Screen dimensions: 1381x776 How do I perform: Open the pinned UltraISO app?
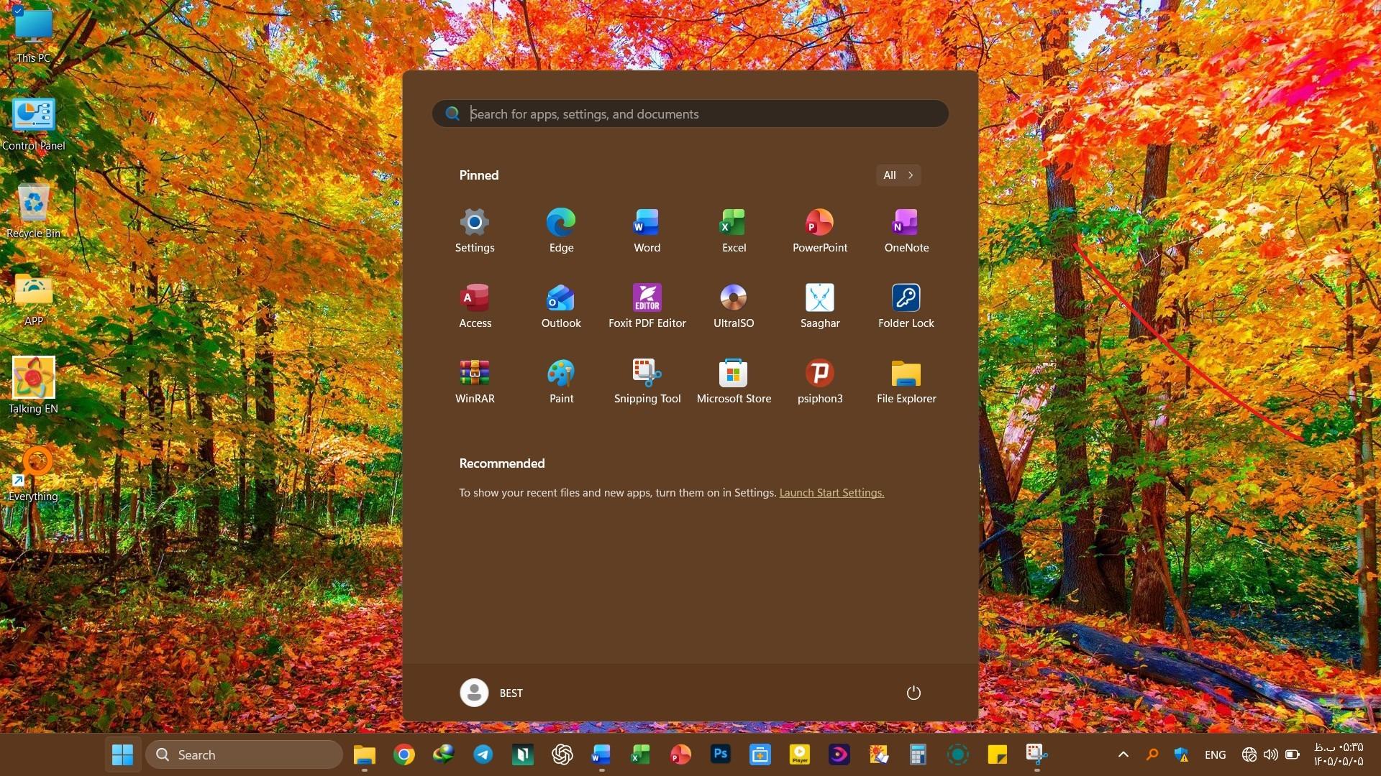(x=734, y=306)
